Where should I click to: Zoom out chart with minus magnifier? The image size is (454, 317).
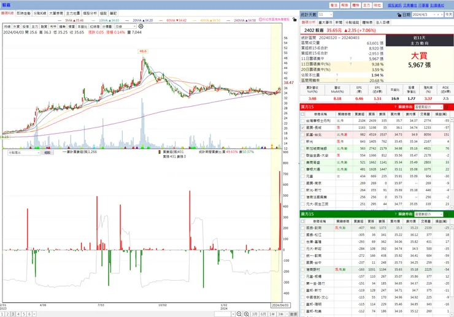[x=239, y=314]
